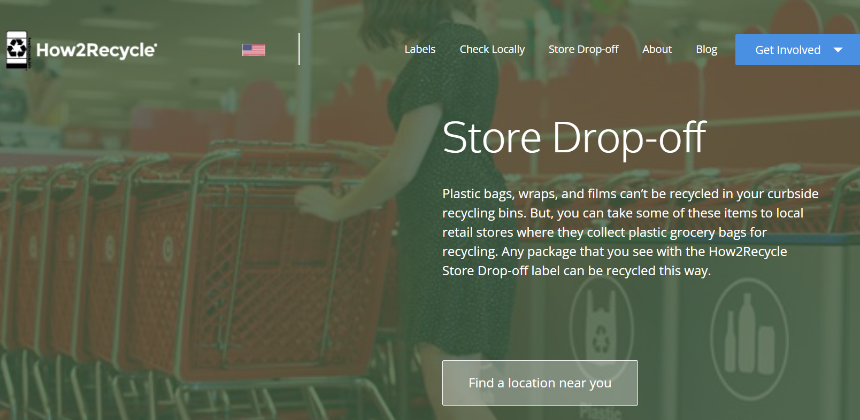Screen dimensions: 860x420
Task: Click the bottles and can icon on bin
Action: click(x=749, y=339)
